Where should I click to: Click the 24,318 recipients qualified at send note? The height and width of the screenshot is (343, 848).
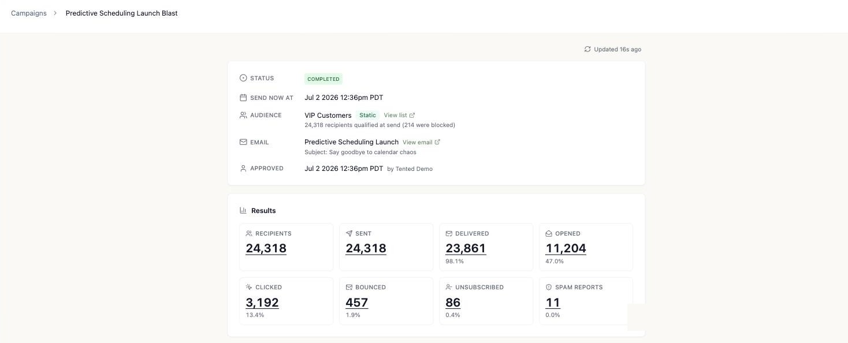click(x=380, y=125)
